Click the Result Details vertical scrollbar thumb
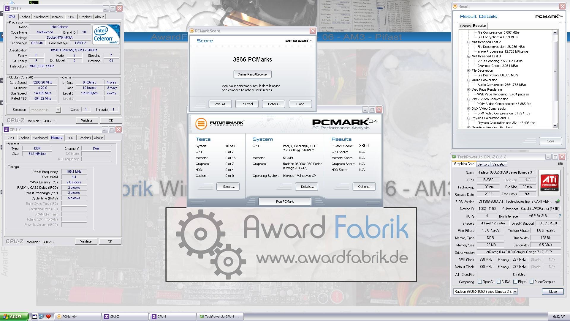Image resolution: width=570 pixels, height=321 pixels. [x=555, y=71]
